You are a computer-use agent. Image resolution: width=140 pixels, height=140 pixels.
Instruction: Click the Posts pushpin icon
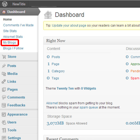point(4,66)
